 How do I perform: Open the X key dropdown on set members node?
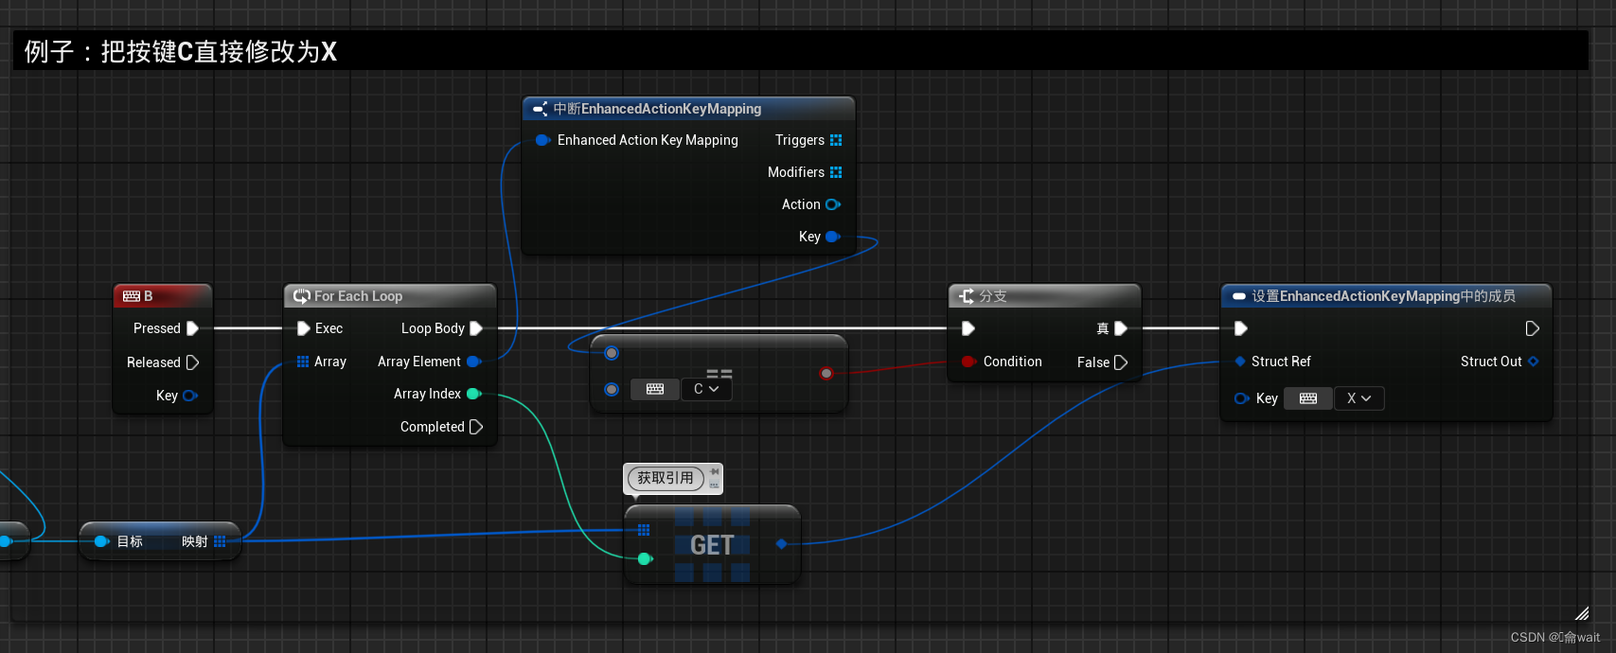coord(1359,398)
